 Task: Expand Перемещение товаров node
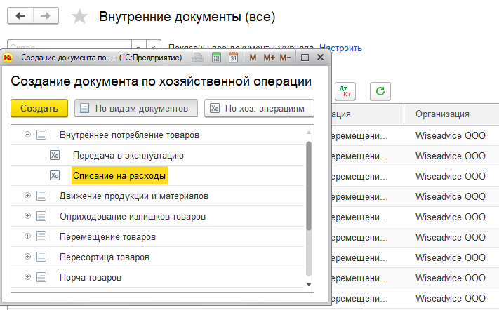pos(27,236)
